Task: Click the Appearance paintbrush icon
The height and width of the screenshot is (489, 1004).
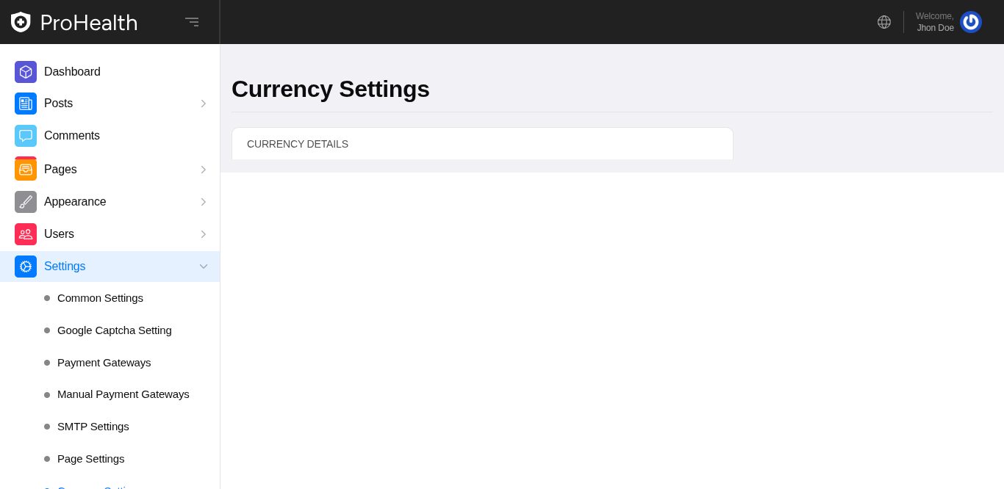Action: [26, 202]
